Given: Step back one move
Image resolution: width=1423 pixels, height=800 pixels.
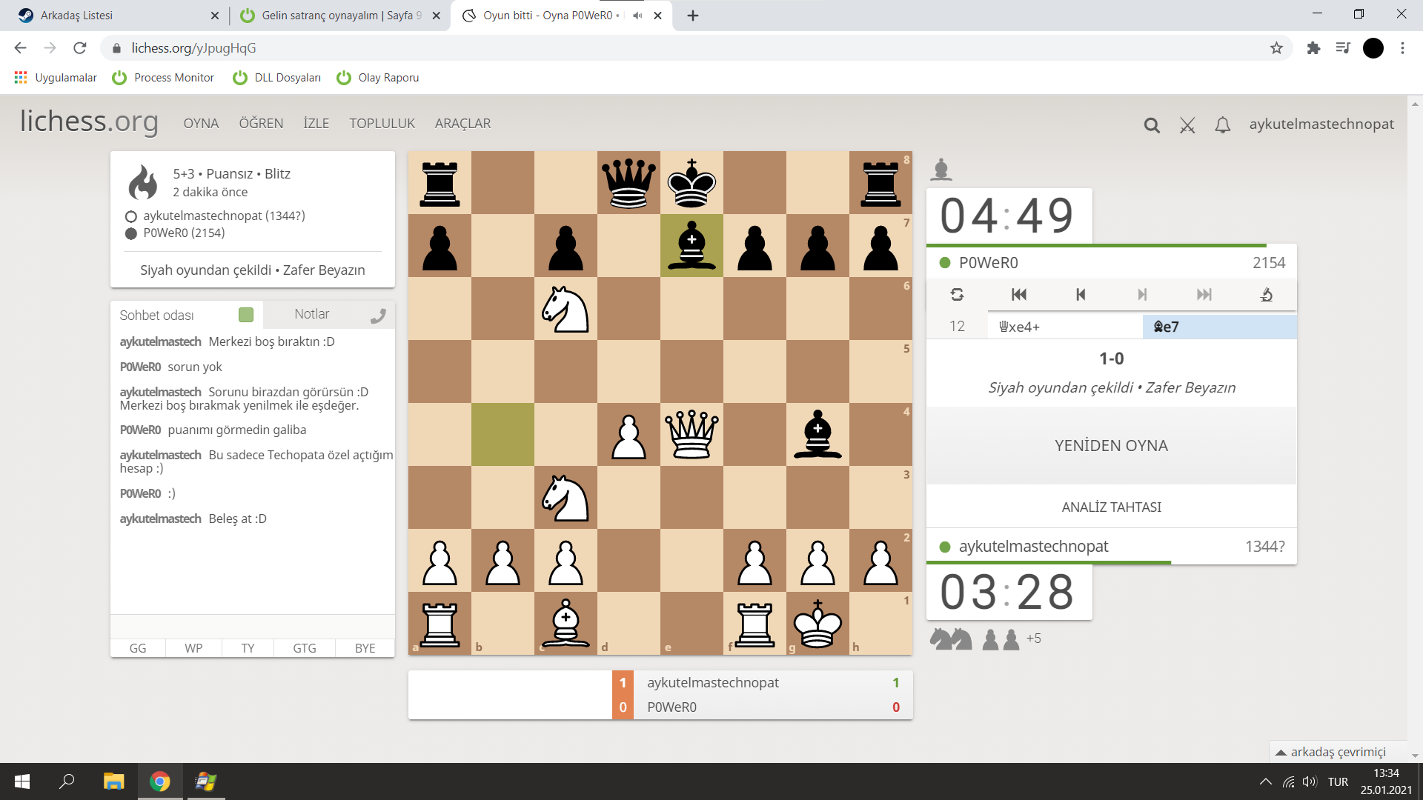Looking at the screenshot, I should [x=1081, y=295].
